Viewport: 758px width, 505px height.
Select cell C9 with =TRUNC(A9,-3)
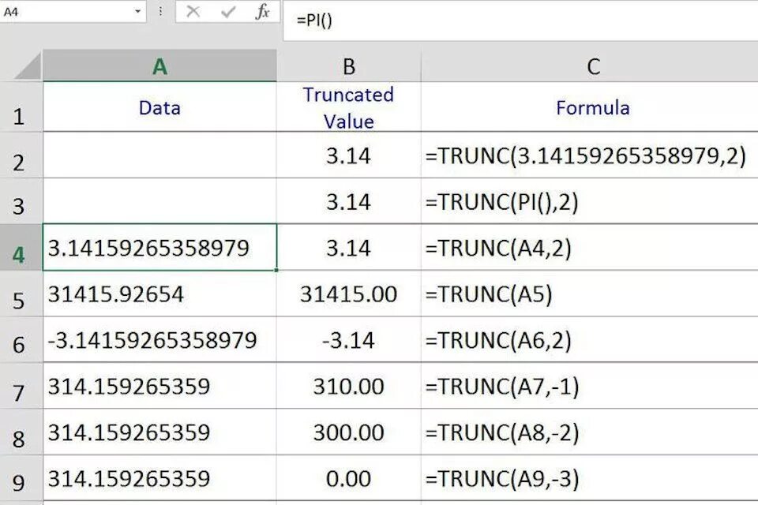(x=590, y=478)
